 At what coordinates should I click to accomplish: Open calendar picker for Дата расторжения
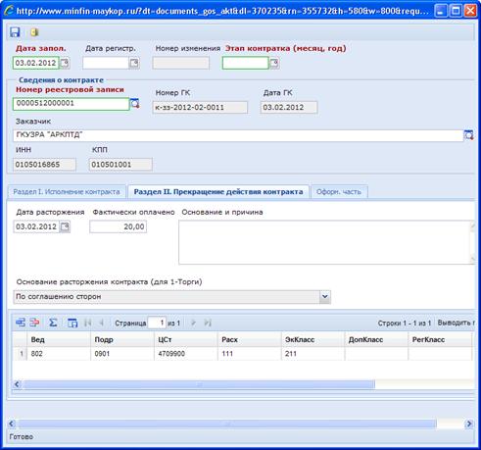pyautogui.click(x=65, y=226)
